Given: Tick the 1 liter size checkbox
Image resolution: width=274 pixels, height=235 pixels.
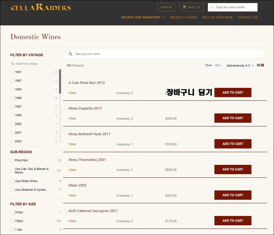Looking at the screenshot, I should point(12,230).
